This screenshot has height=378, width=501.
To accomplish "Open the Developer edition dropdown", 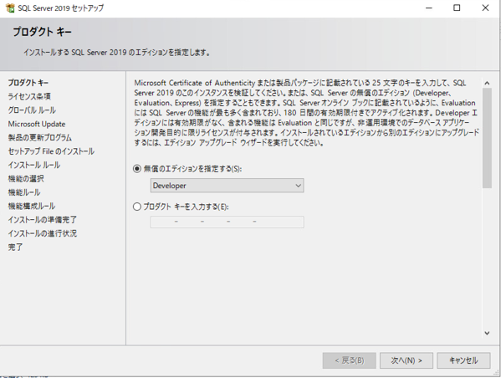I will pyautogui.click(x=227, y=186).
